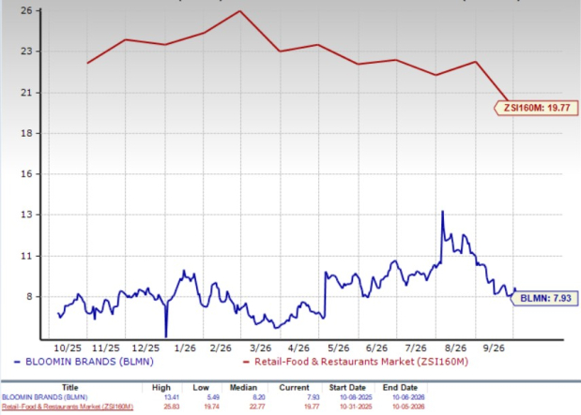
Task: Click the High column header
Action: tap(161, 388)
